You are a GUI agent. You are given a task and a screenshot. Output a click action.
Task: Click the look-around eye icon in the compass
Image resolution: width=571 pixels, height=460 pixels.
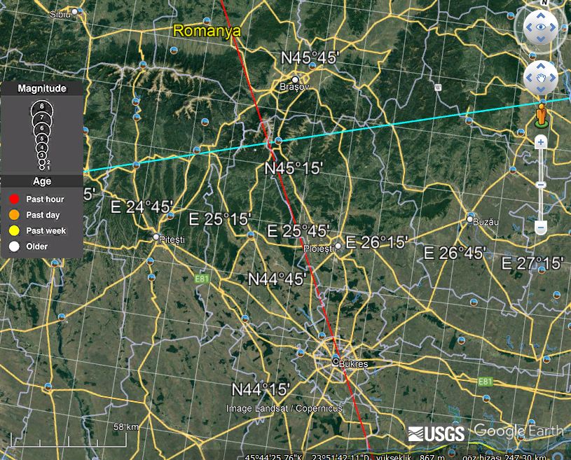[x=541, y=27]
